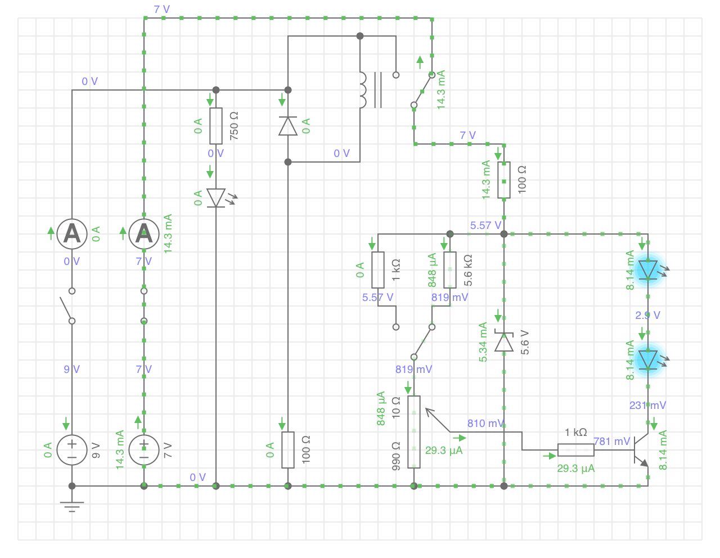
Task: Select the NPN transistor
Action: (641, 450)
